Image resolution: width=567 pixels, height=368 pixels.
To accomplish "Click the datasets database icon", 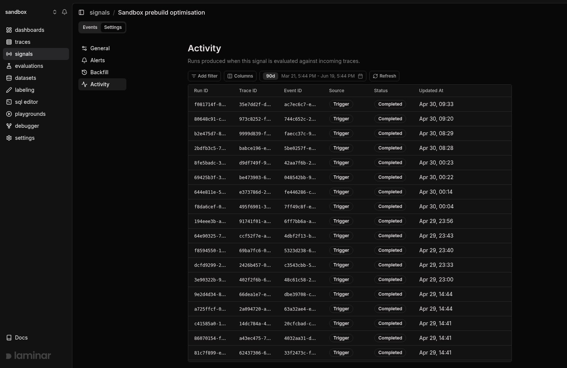I will [9, 78].
